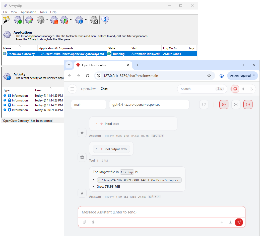Click the Add Application gear-plus icon
Image resolution: width=261 pixels, height=238 pixels.
(18, 20)
